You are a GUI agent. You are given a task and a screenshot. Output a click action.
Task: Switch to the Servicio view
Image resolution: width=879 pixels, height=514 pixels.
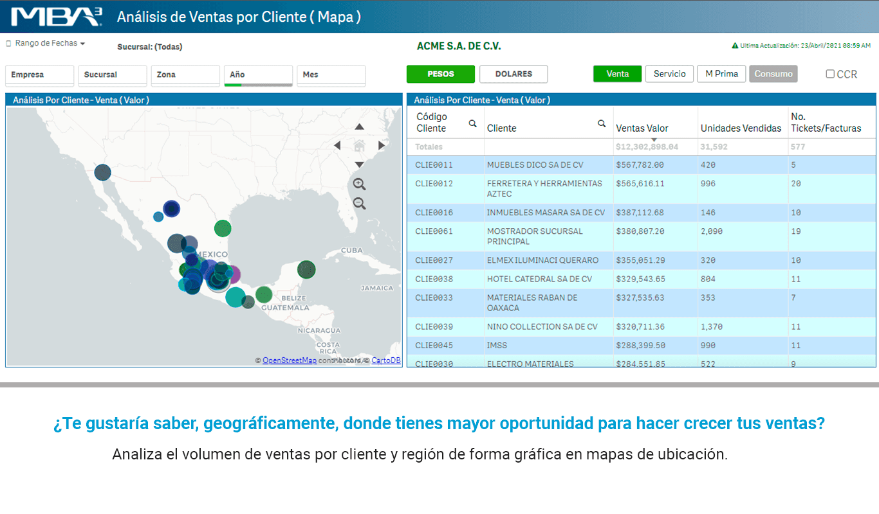click(670, 74)
